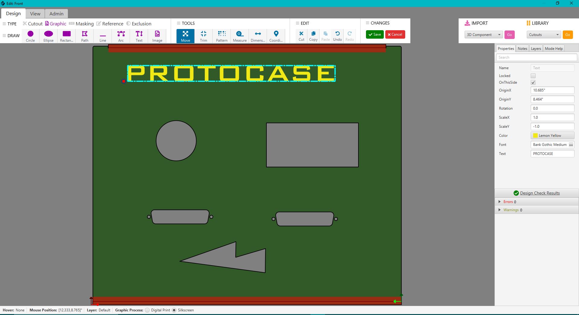Click the orange Library Go button
Image resolution: width=579 pixels, height=315 pixels.
pos(568,35)
